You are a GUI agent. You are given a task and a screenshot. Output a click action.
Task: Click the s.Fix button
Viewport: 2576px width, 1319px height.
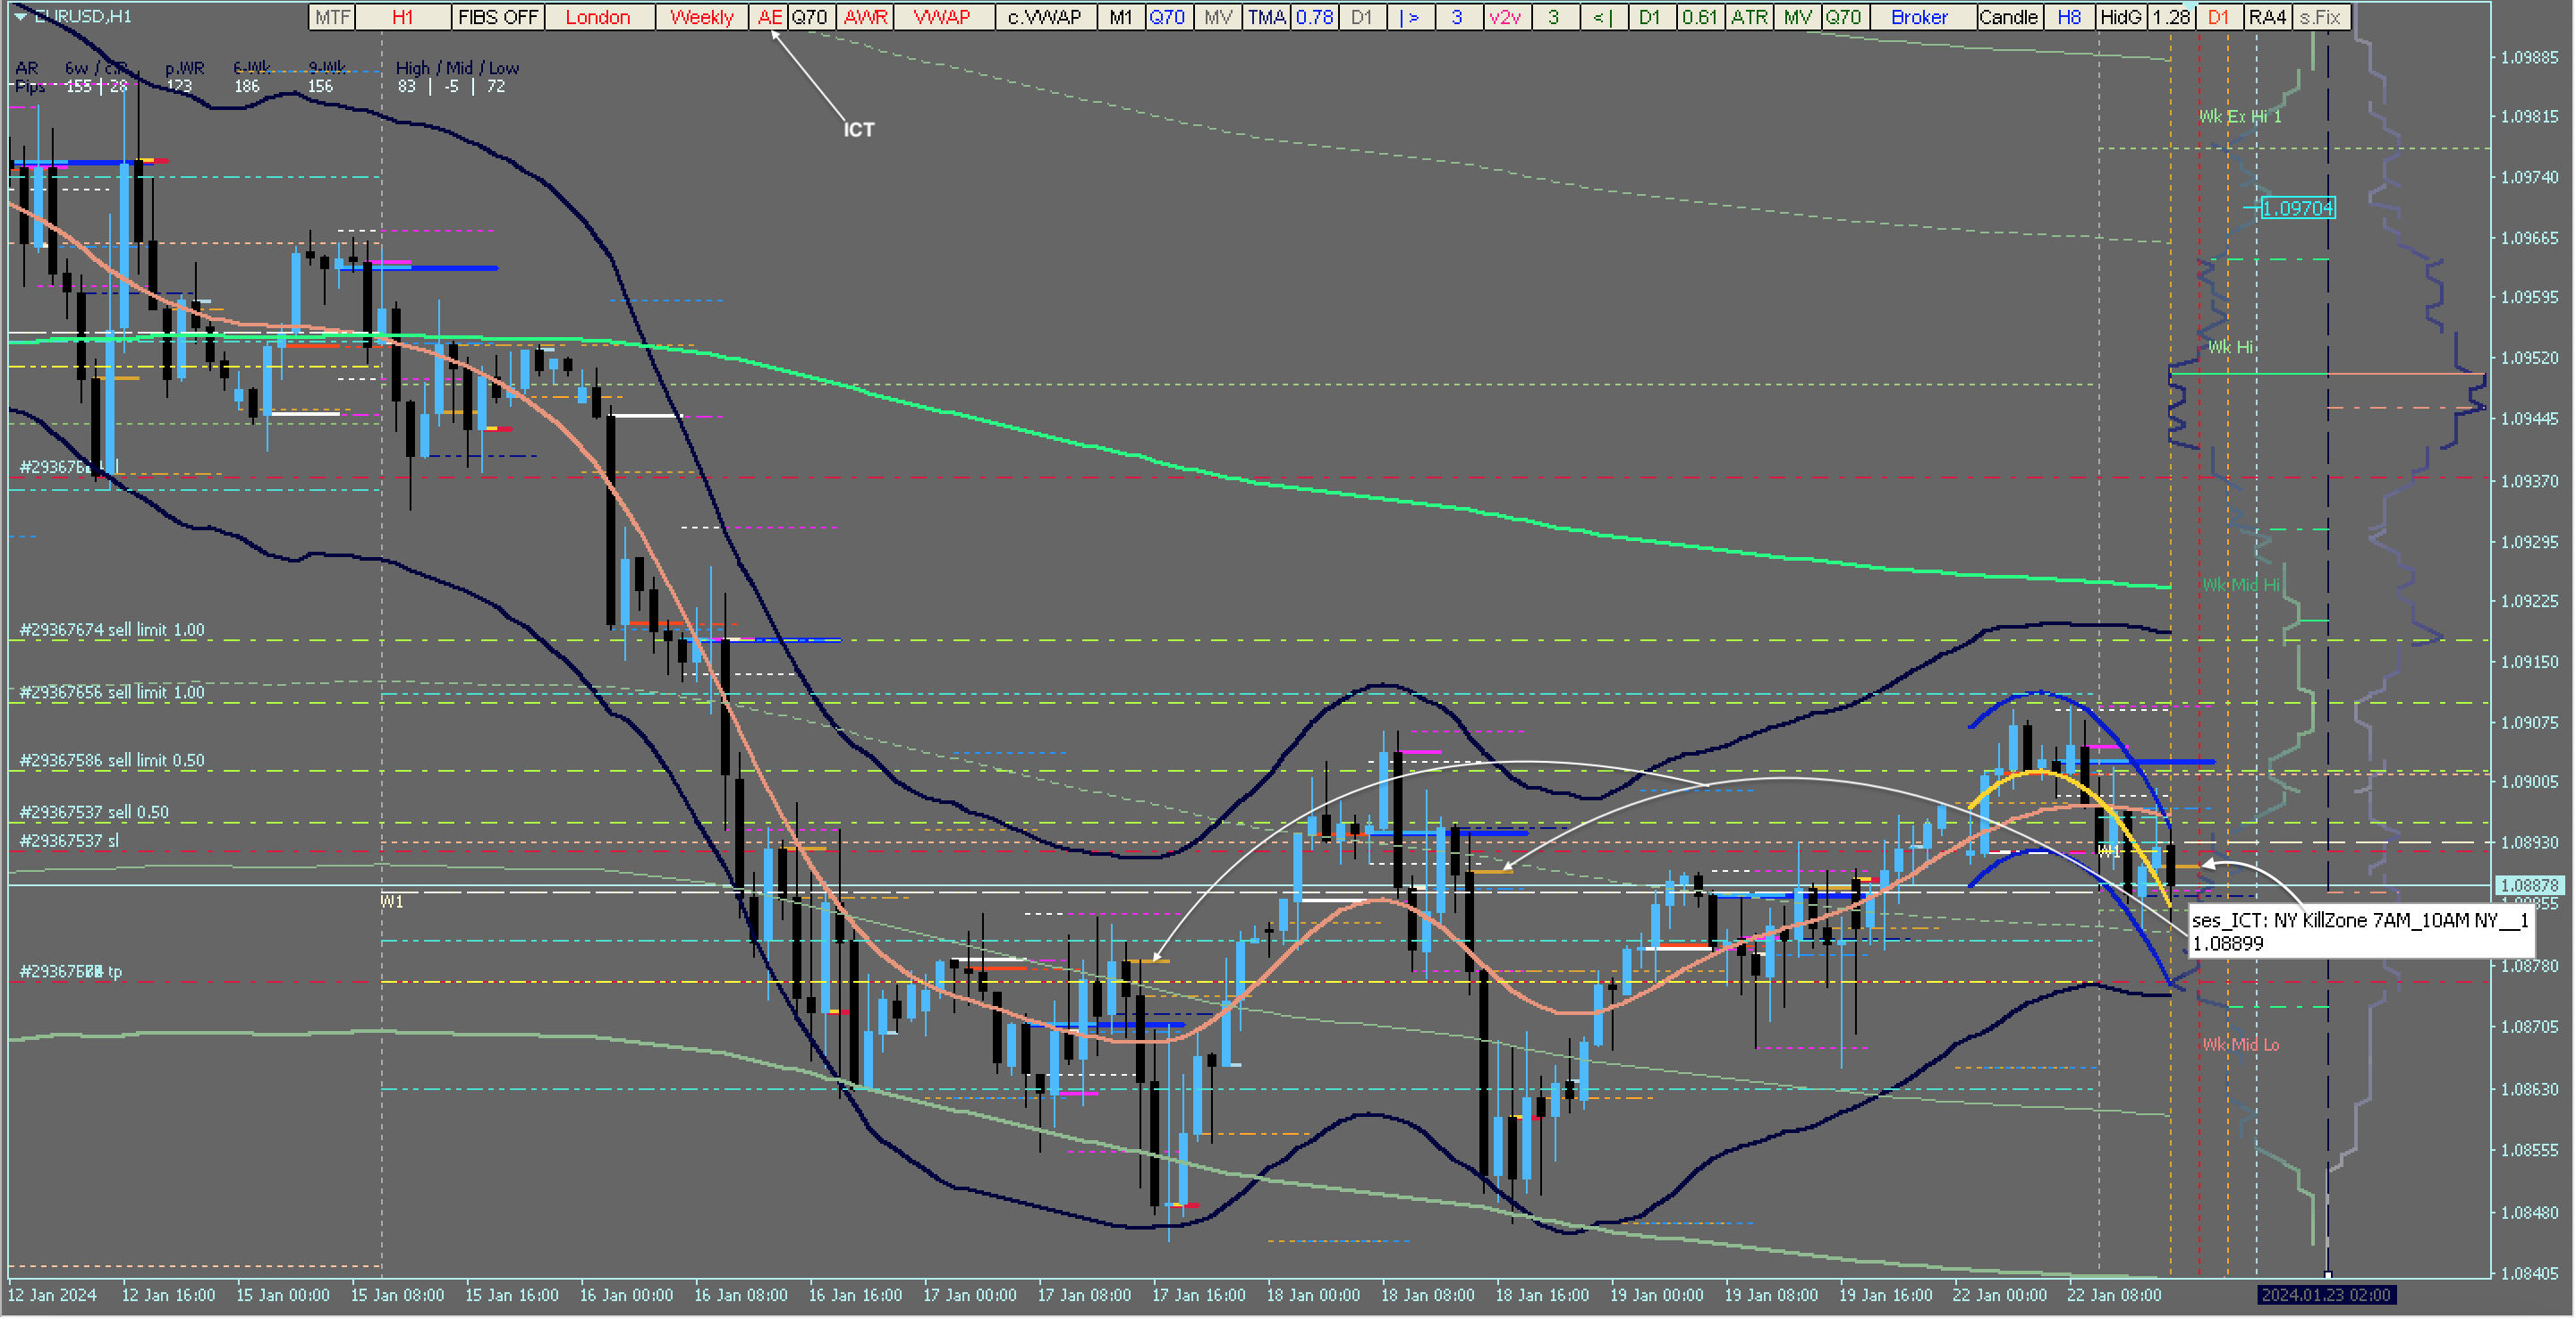[x=2320, y=17]
